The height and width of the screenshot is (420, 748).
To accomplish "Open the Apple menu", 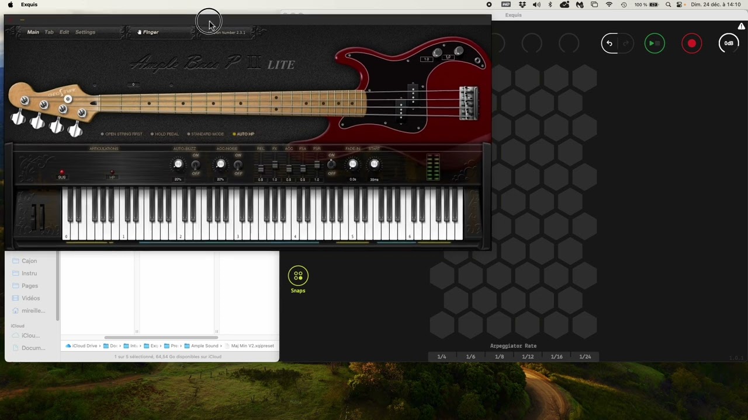I will pos(10,5).
